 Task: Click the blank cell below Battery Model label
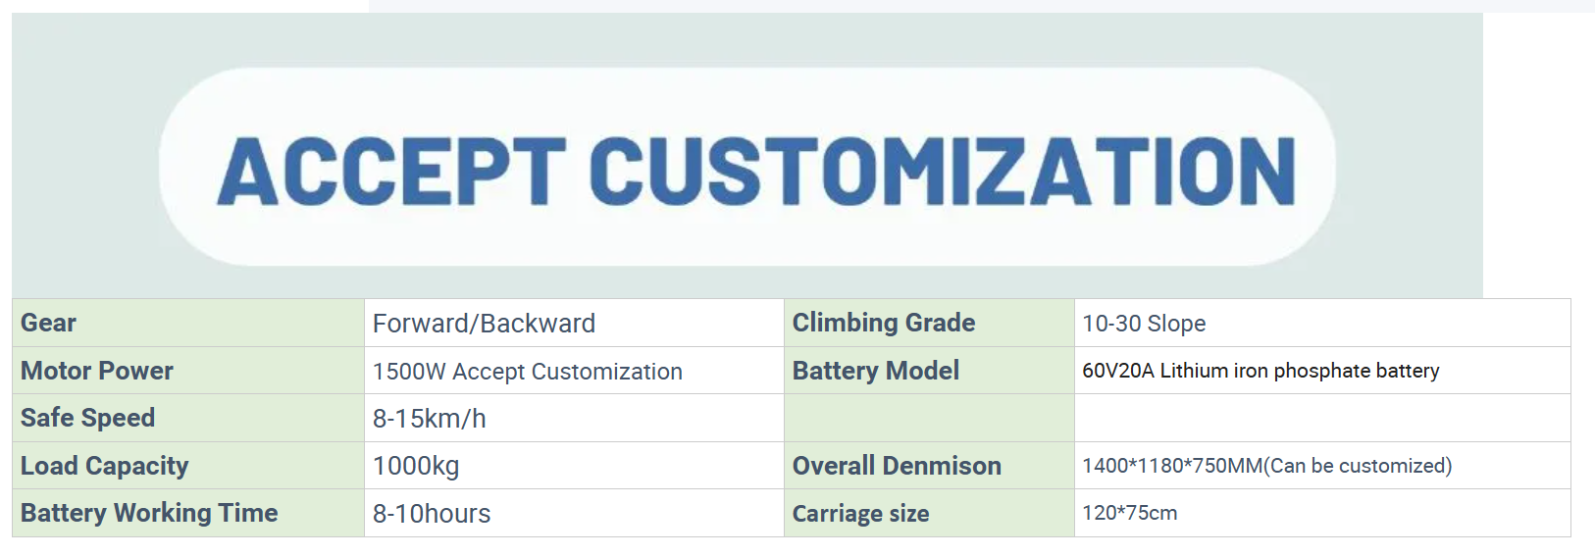tap(928, 418)
